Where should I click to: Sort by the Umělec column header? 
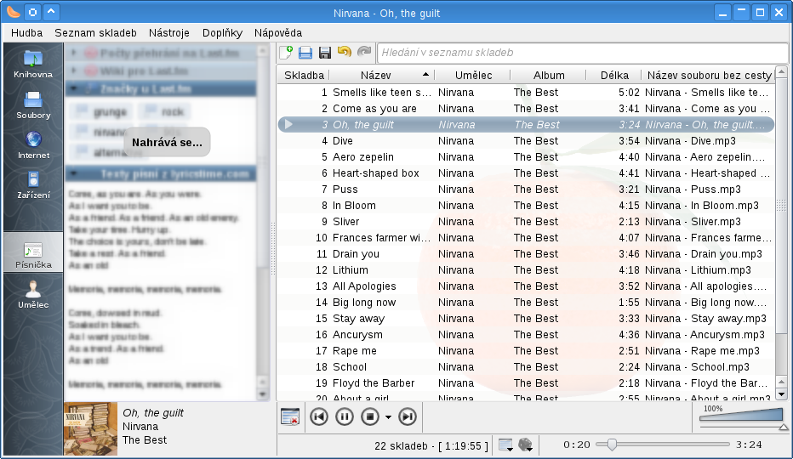pyautogui.click(x=473, y=76)
